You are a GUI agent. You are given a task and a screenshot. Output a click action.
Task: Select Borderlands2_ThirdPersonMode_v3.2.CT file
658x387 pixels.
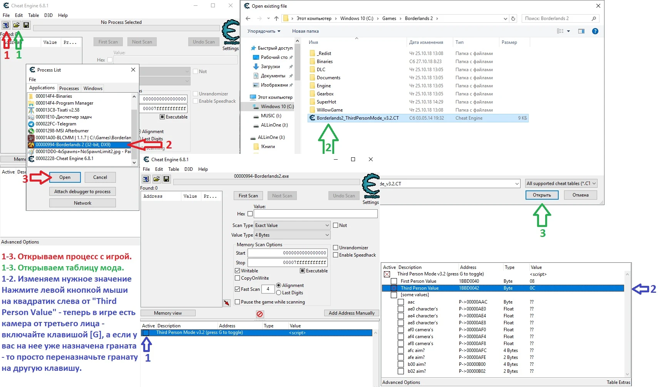point(418,118)
